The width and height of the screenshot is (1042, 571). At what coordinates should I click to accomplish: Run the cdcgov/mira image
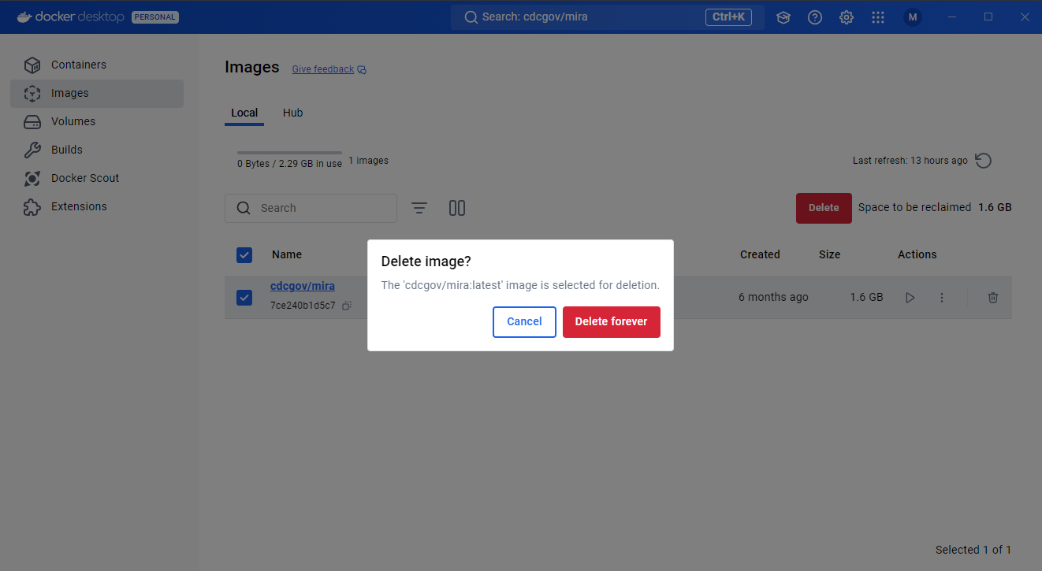(910, 298)
